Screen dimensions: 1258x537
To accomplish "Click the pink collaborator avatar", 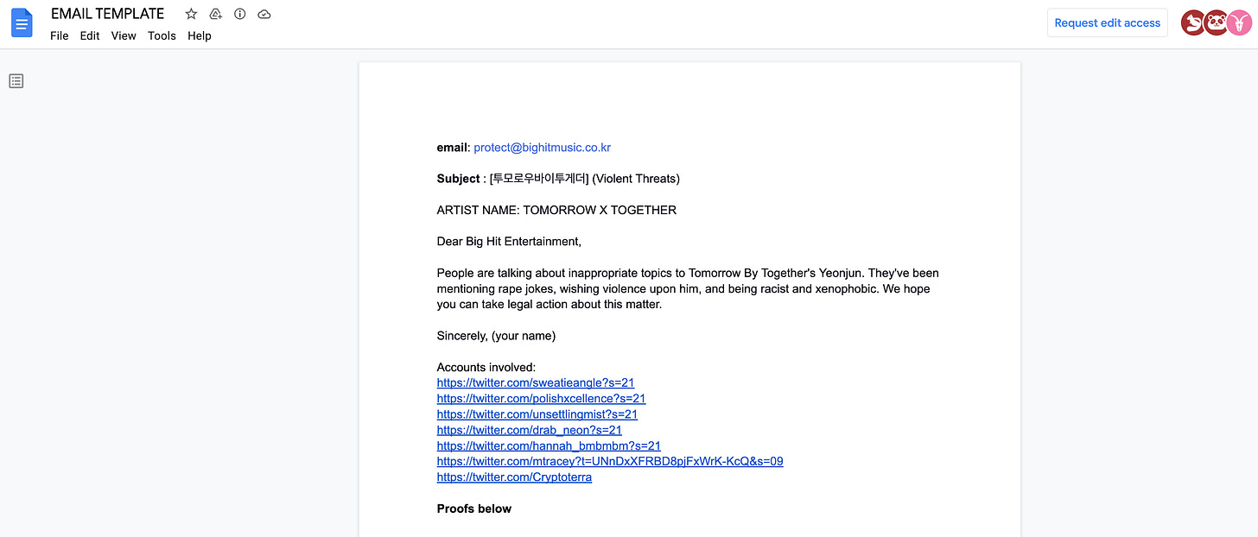I will point(1238,23).
